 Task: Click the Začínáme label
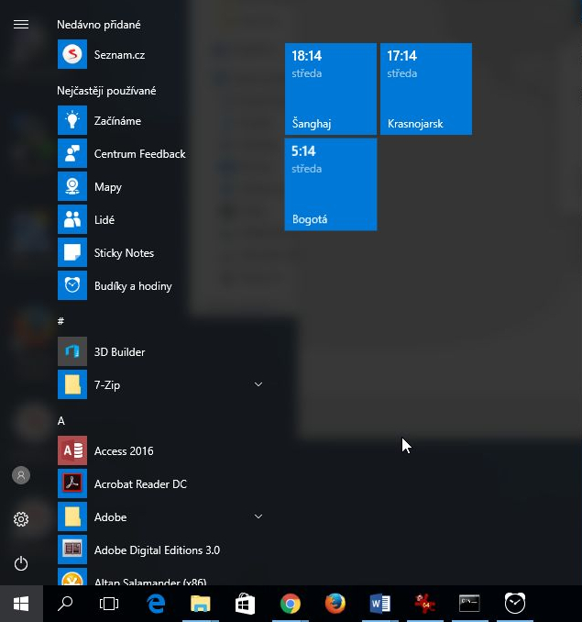tap(117, 120)
